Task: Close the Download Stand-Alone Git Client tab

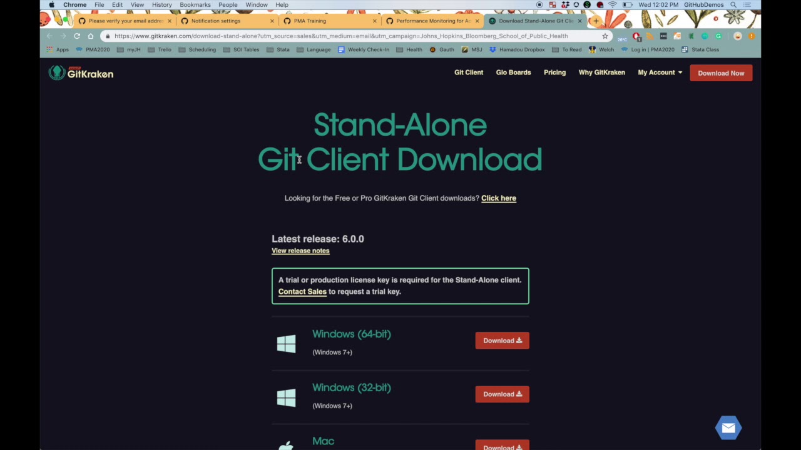Action: coord(579,21)
